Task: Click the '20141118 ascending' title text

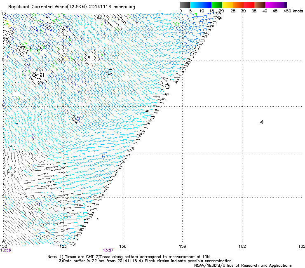Action: click(x=112, y=7)
